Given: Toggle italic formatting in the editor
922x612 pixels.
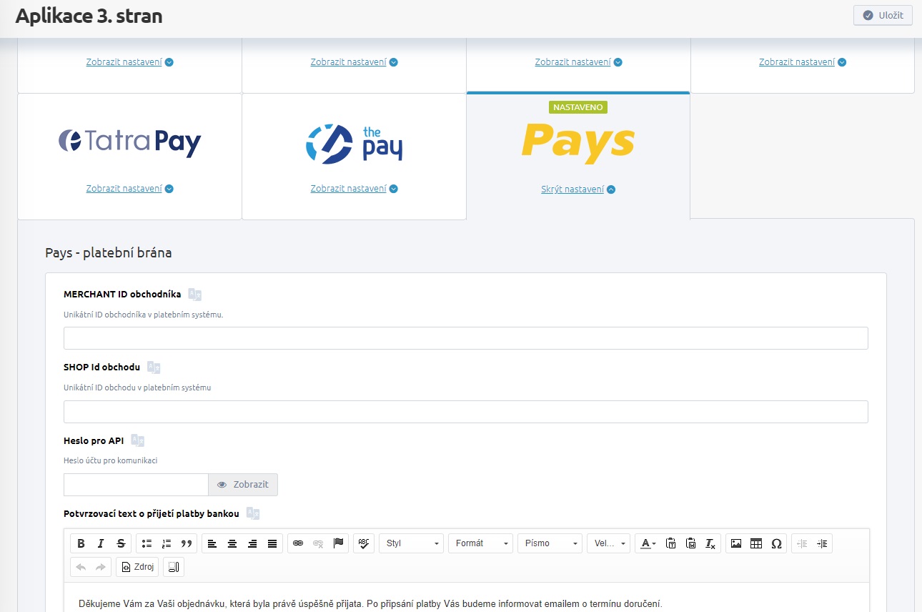Looking at the screenshot, I should pyautogui.click(x=101, y=543).
